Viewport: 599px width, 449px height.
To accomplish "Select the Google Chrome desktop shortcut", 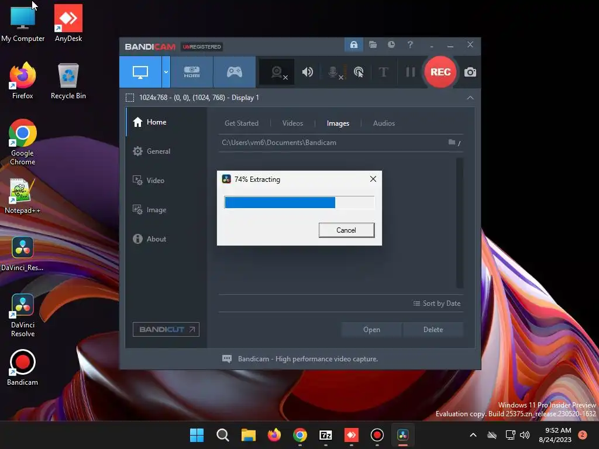I will click(23, 142).
